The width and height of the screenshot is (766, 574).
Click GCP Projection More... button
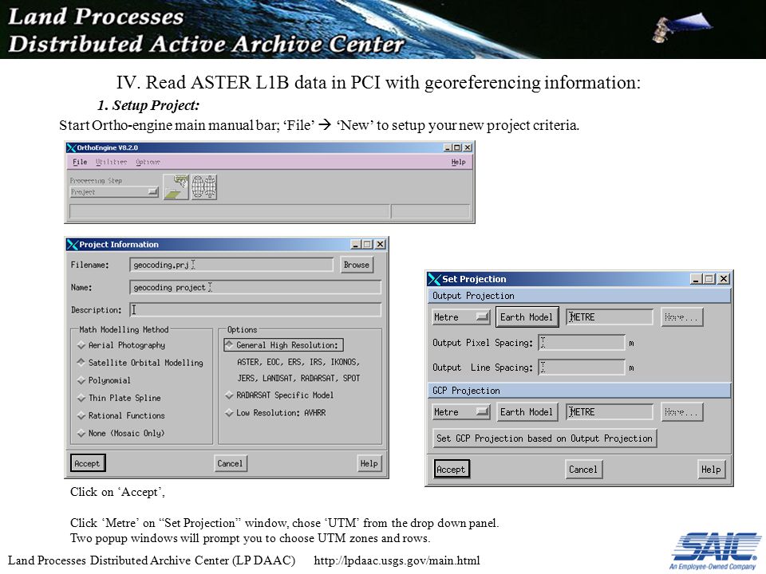pos(682,411)
